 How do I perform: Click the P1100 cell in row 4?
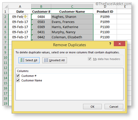pyautogui.click(x=105, y=27)
